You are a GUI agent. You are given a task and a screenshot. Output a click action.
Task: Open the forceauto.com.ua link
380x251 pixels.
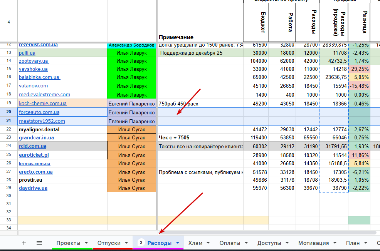tap(39, 112)
